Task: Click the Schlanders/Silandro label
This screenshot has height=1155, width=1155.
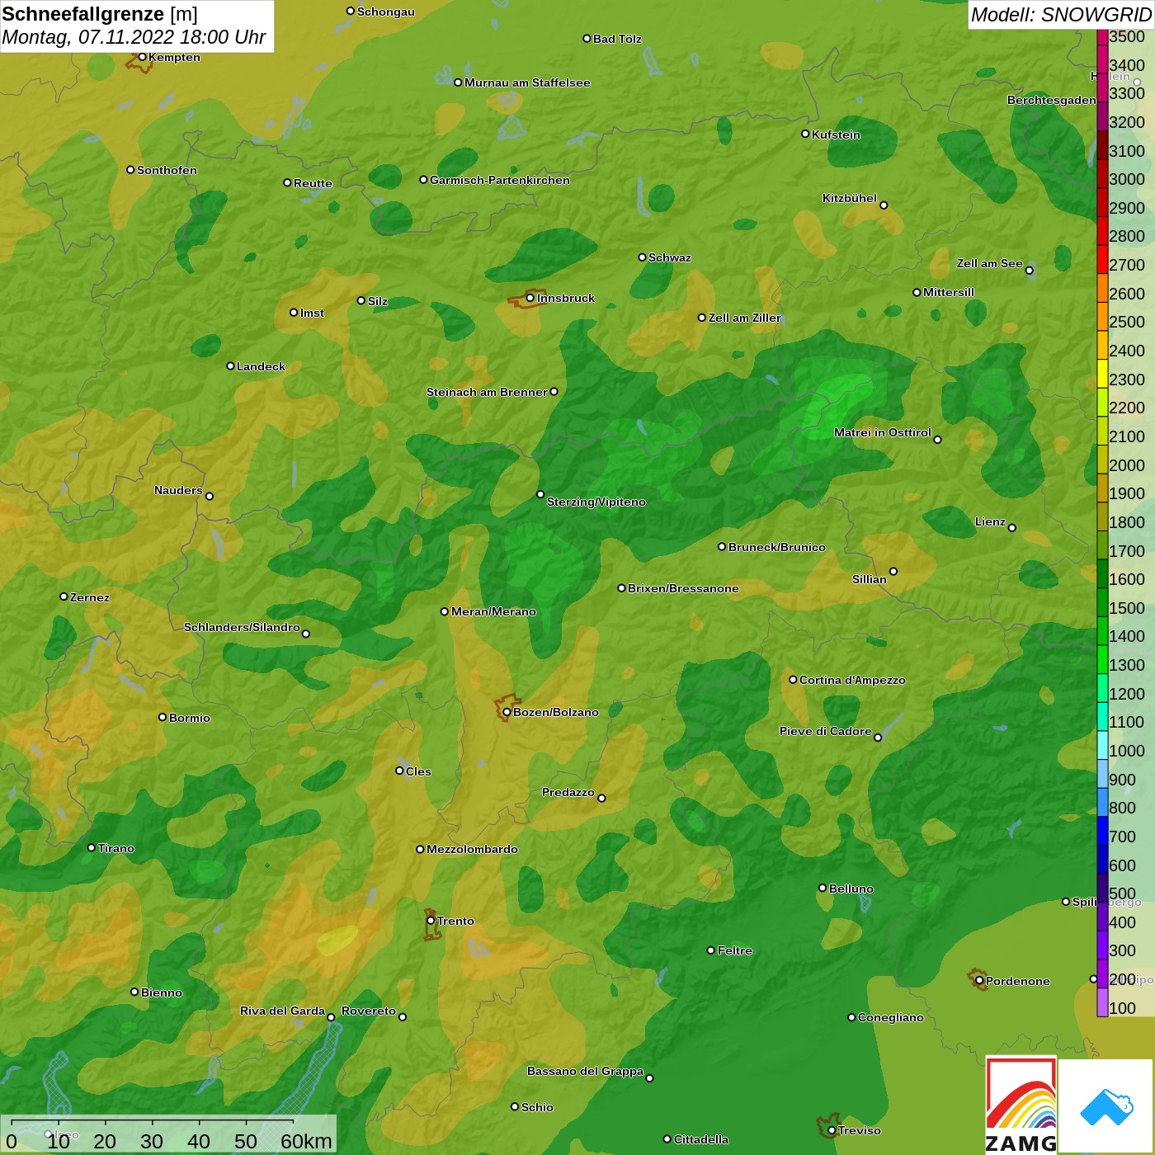Action: click(x=242, y=627)
